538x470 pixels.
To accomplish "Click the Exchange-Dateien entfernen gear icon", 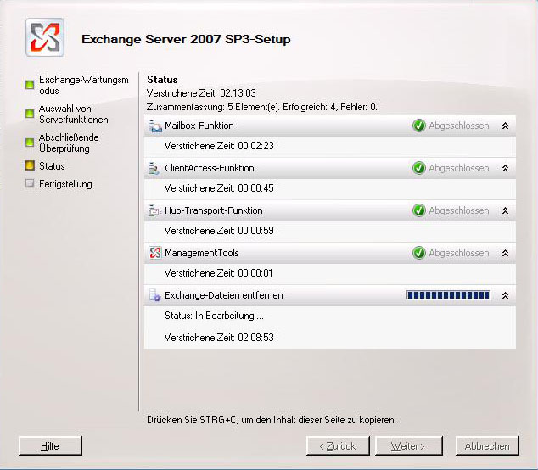I will point(155,295).
